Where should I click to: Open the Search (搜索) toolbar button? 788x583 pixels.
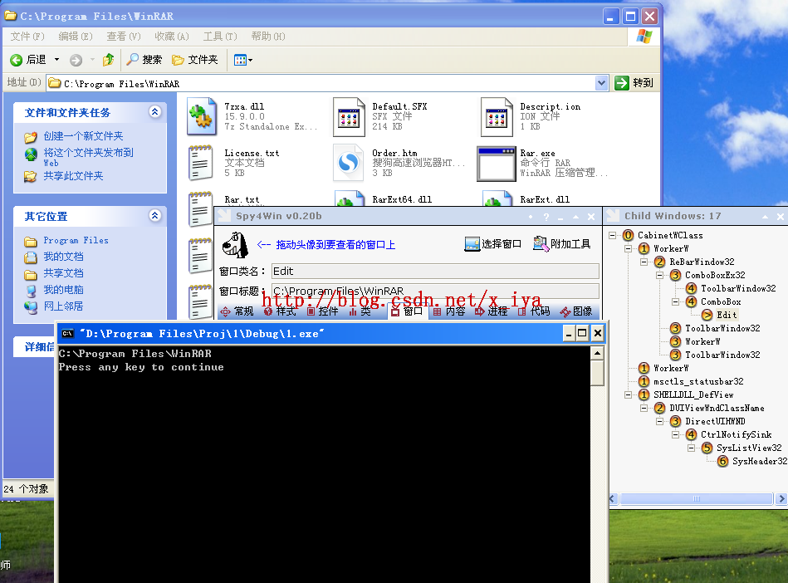coord(144,60)
